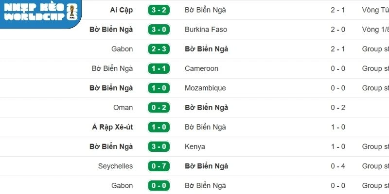The width and height of the screenshot is (389, 194).
Task: Open the Oman team link
Action: (123, 108)
